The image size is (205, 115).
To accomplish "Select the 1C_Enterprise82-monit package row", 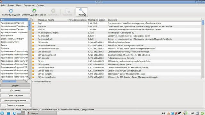I will click(116, 33).
